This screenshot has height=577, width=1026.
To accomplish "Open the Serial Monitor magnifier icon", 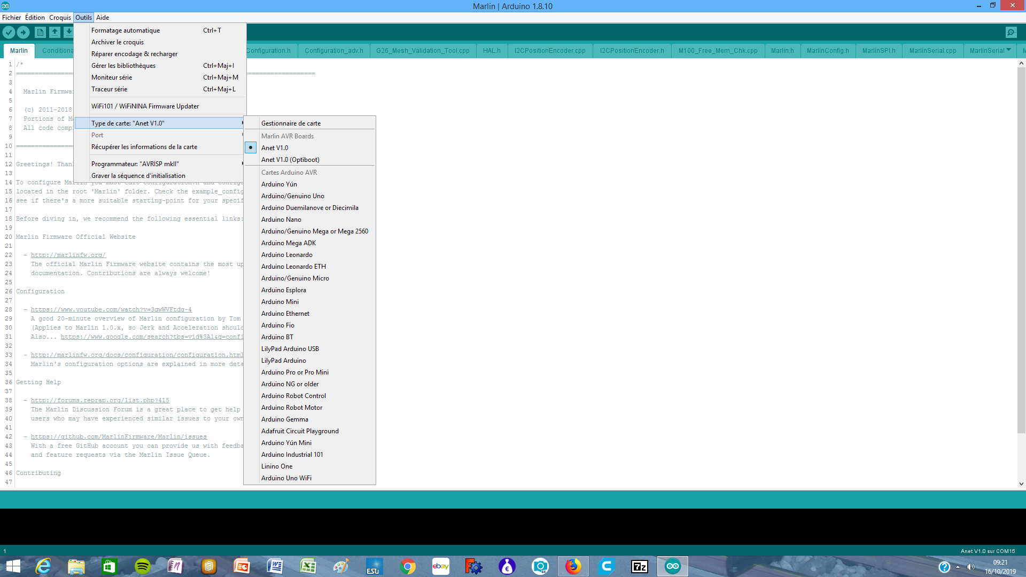I will 1011,33.
